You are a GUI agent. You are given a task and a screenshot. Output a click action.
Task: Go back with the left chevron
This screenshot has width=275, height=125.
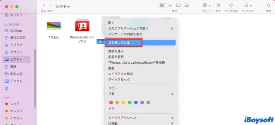pyautogui.click(x=44, y=5)
